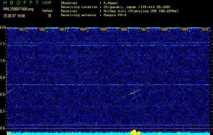Click the faint echo streak near 0.8 kHz label
Image resolution: width=213 pixels, height=135 pixels.
(x=9, y=91)
